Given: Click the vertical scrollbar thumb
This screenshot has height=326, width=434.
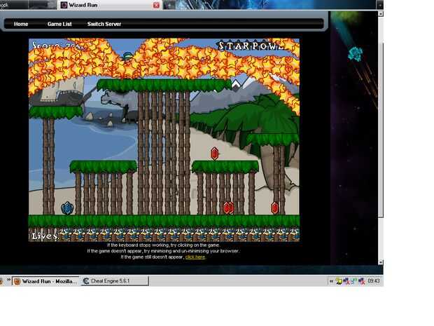Looking at the screenshot, I should pos(381,130).
